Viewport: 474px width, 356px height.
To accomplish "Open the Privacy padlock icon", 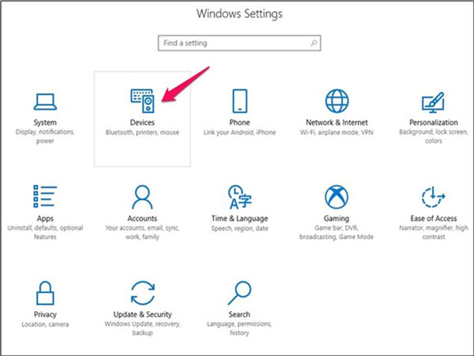I will (x=45, y=293).
